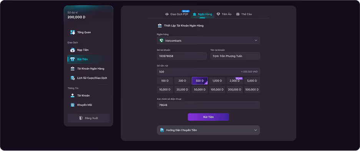Open Lịch Sử Cược/Giao Dịch menu item

click(x=88, y=78)
